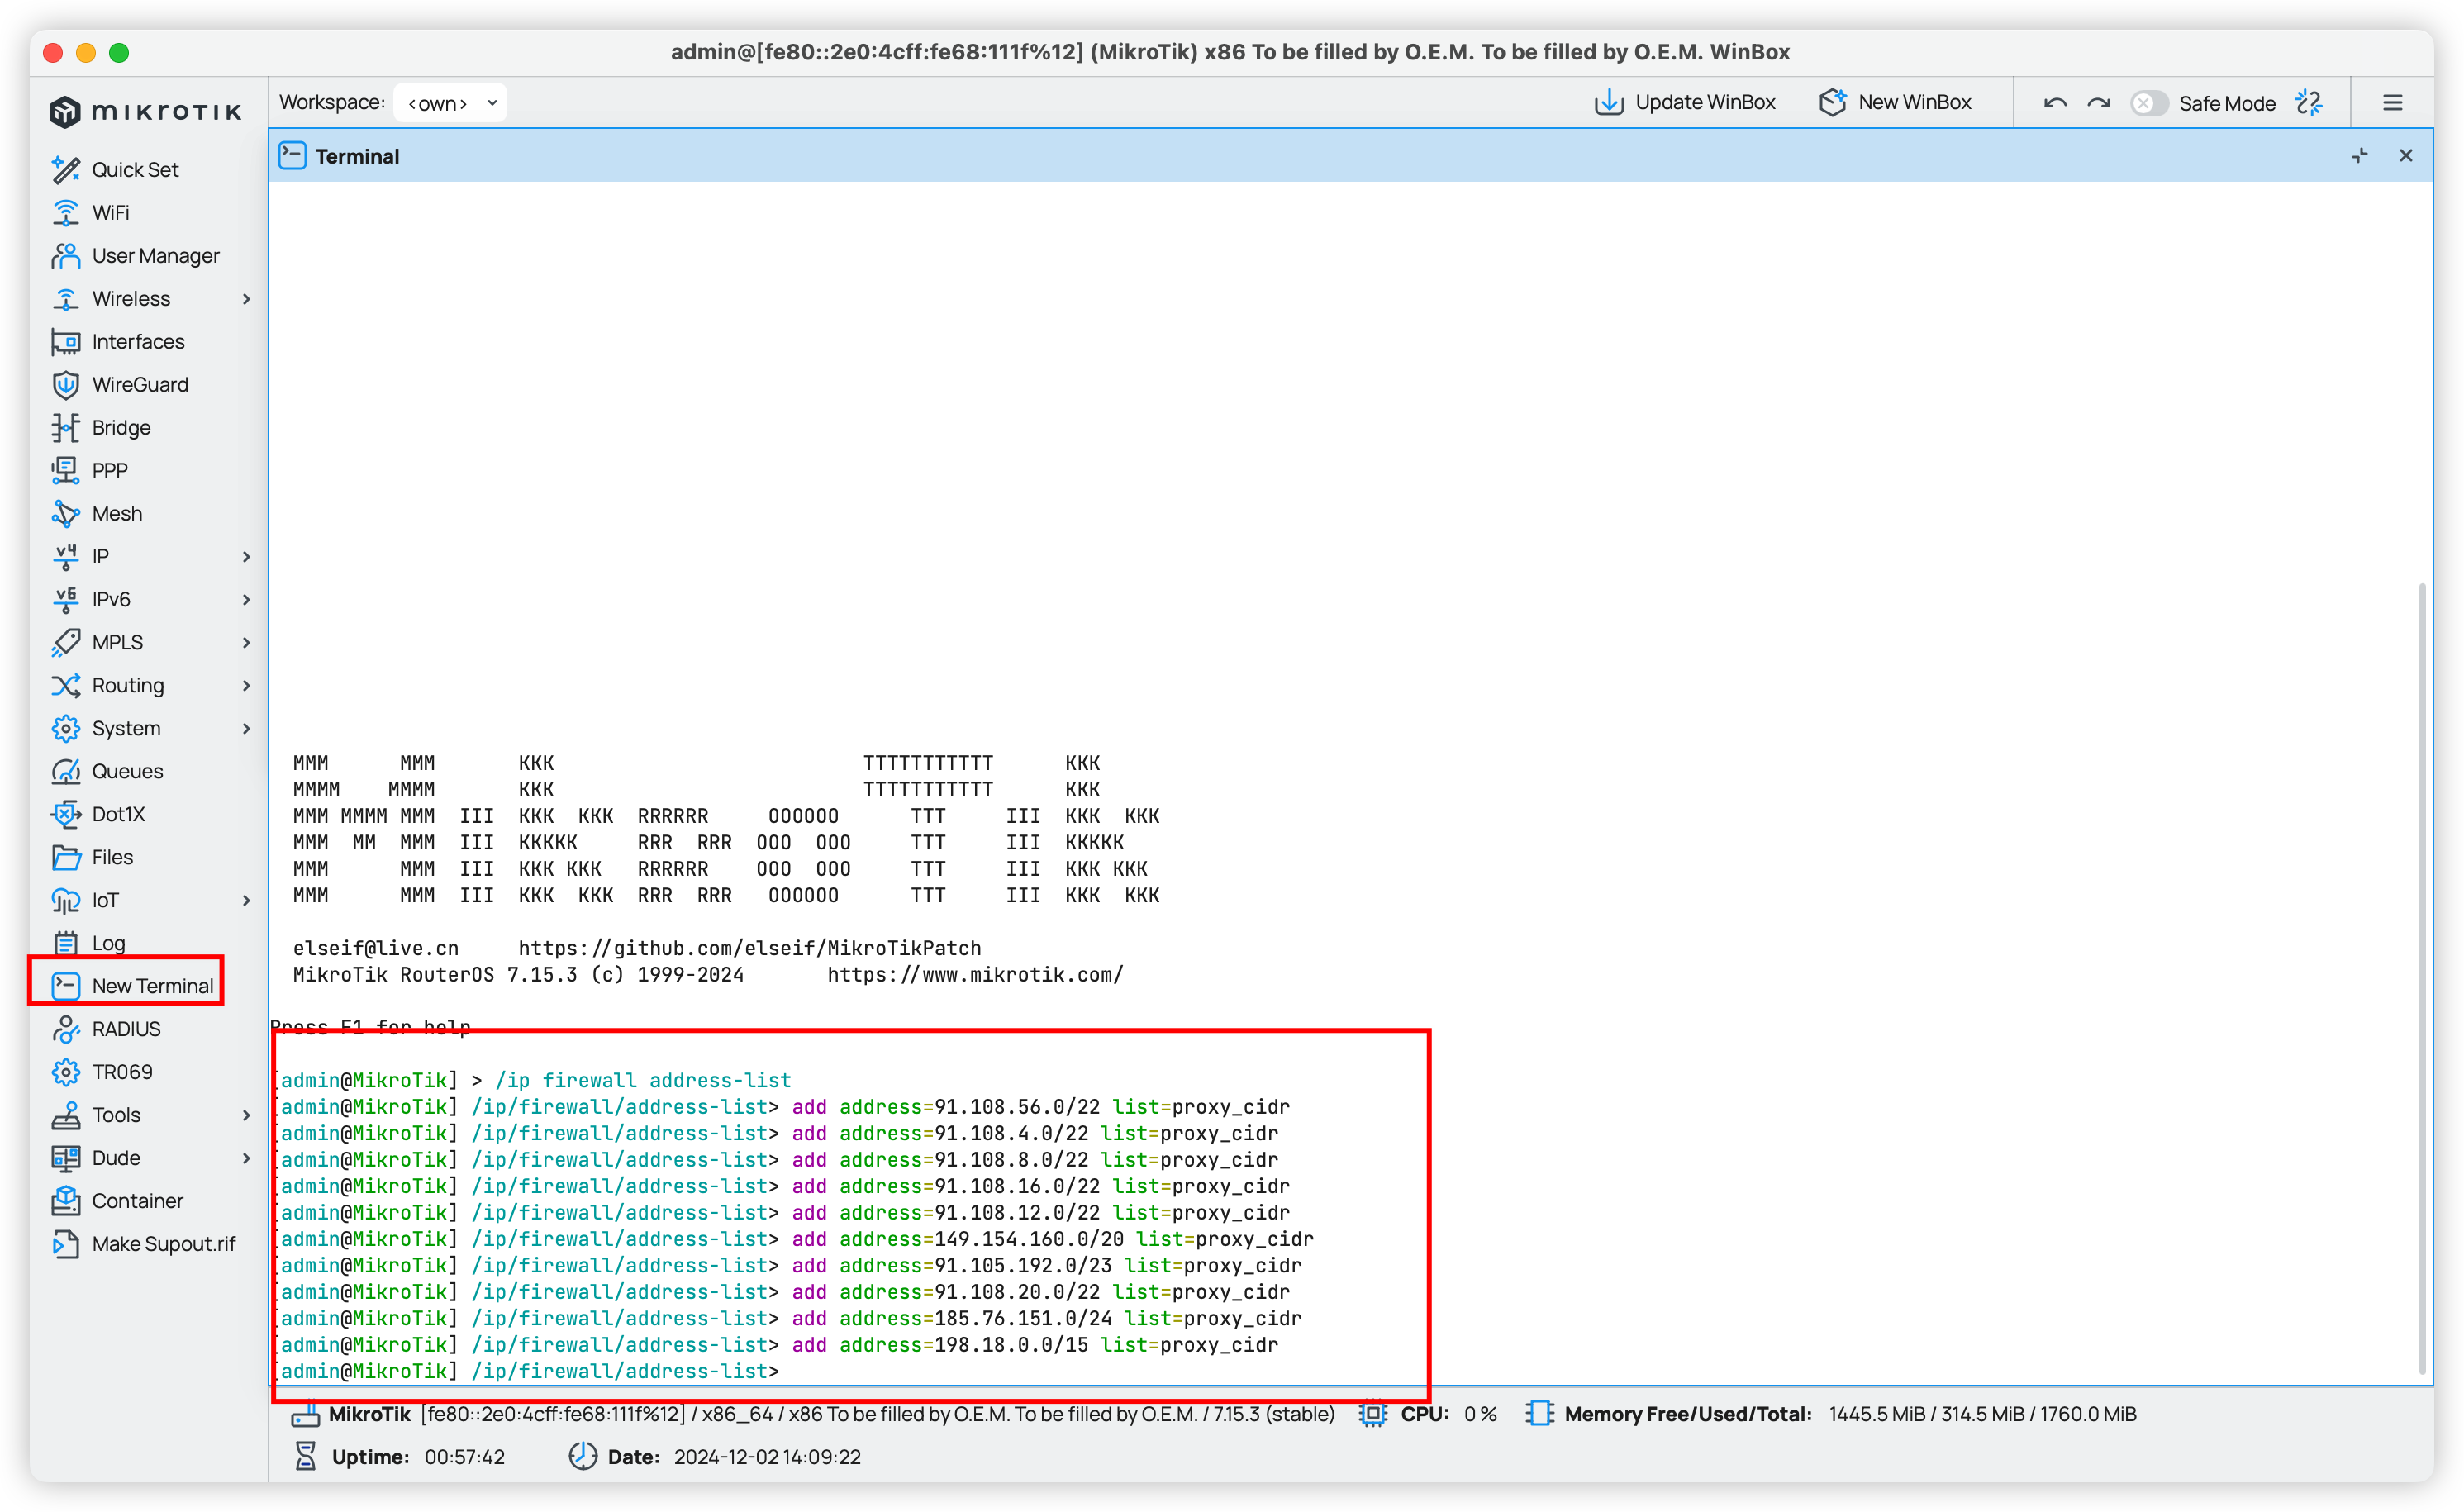
Task: Click the uptime value 00:57:42
Action: coord(464,1458)
